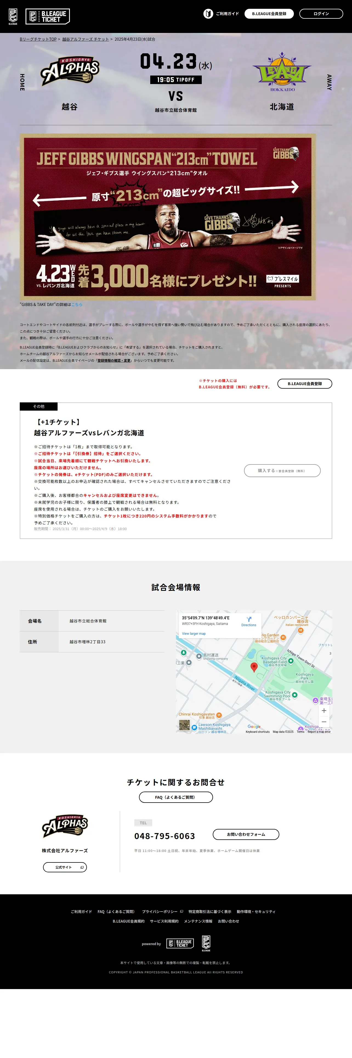Click the Alphas logo above 株式会社アルファーズ

pos(65,826)
